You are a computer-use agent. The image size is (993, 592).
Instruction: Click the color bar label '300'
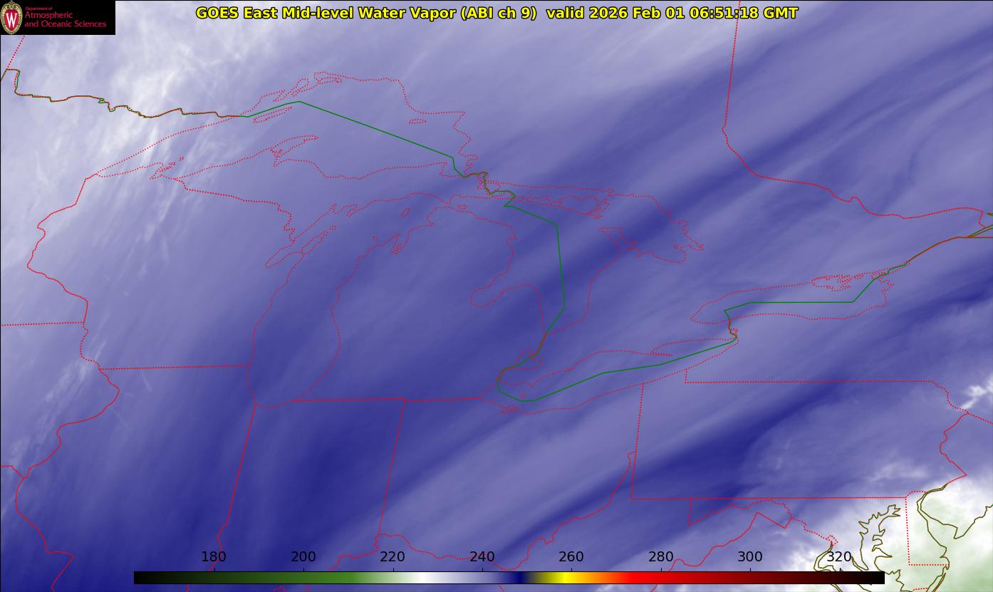coord(750,556)
